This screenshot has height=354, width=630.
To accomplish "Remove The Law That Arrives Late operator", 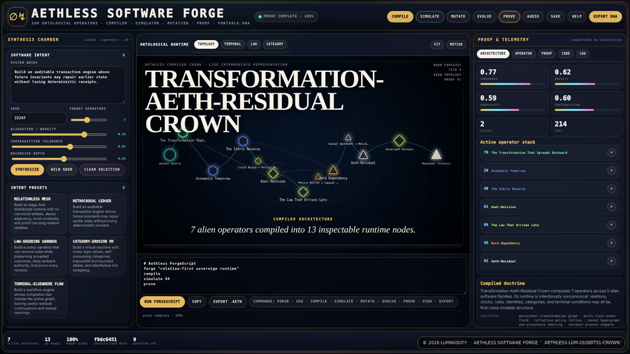I will [x=611, y=225].
